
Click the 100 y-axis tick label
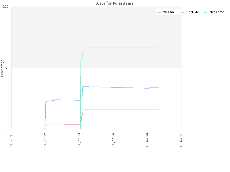point(6,7)
